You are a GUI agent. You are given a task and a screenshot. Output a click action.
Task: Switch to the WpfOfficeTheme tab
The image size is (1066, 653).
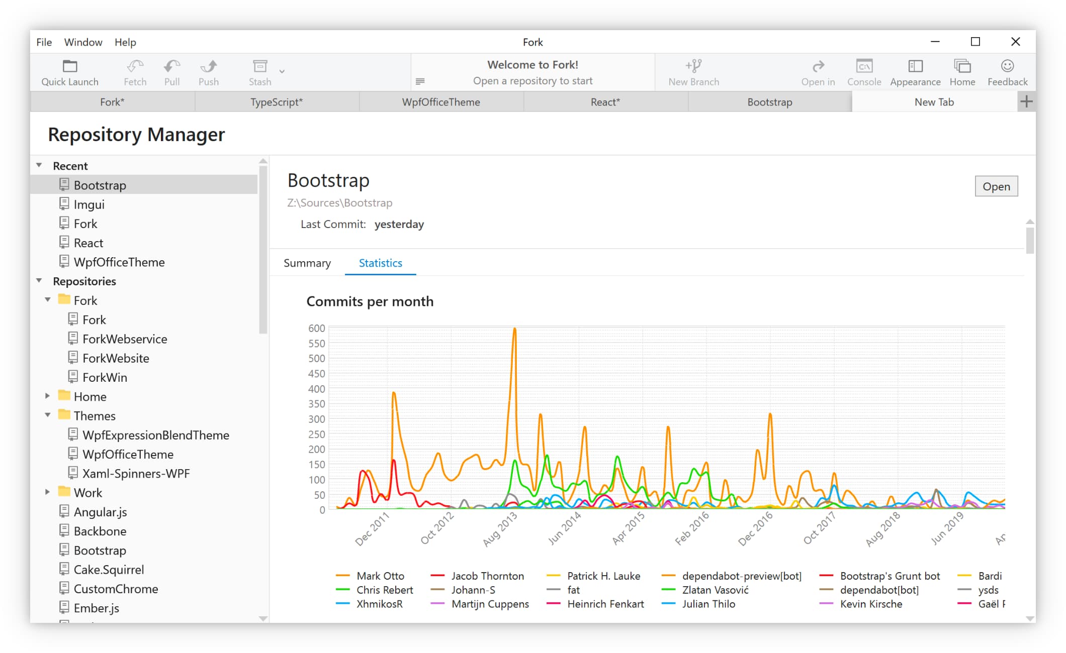pos(441,102)
